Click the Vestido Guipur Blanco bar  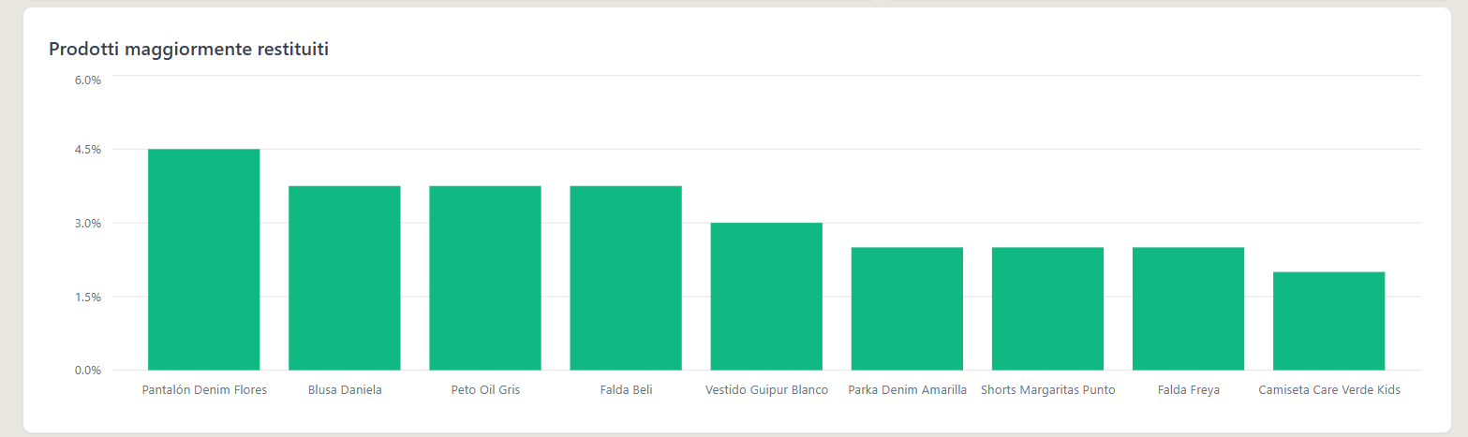[766, 297]
